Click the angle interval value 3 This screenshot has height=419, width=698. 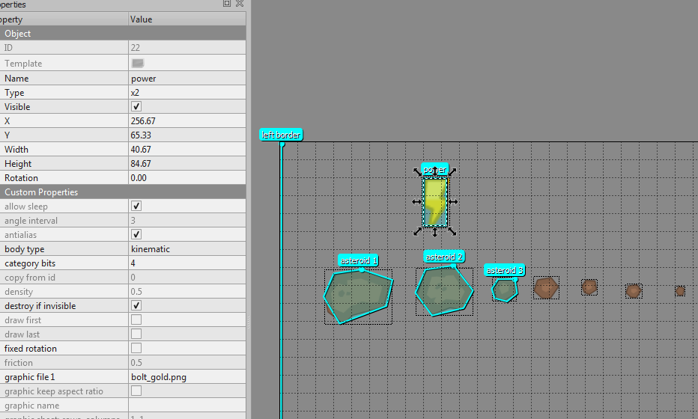tap(187, 221)
